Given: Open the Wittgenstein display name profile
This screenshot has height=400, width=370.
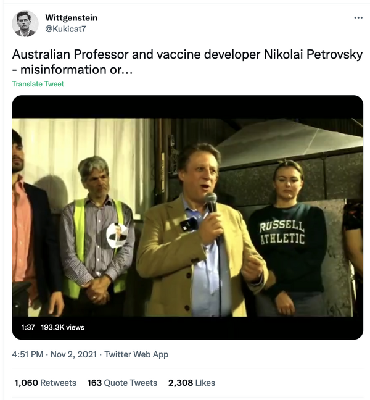Looking at the screenshot, I should click(x=72, y=18).
